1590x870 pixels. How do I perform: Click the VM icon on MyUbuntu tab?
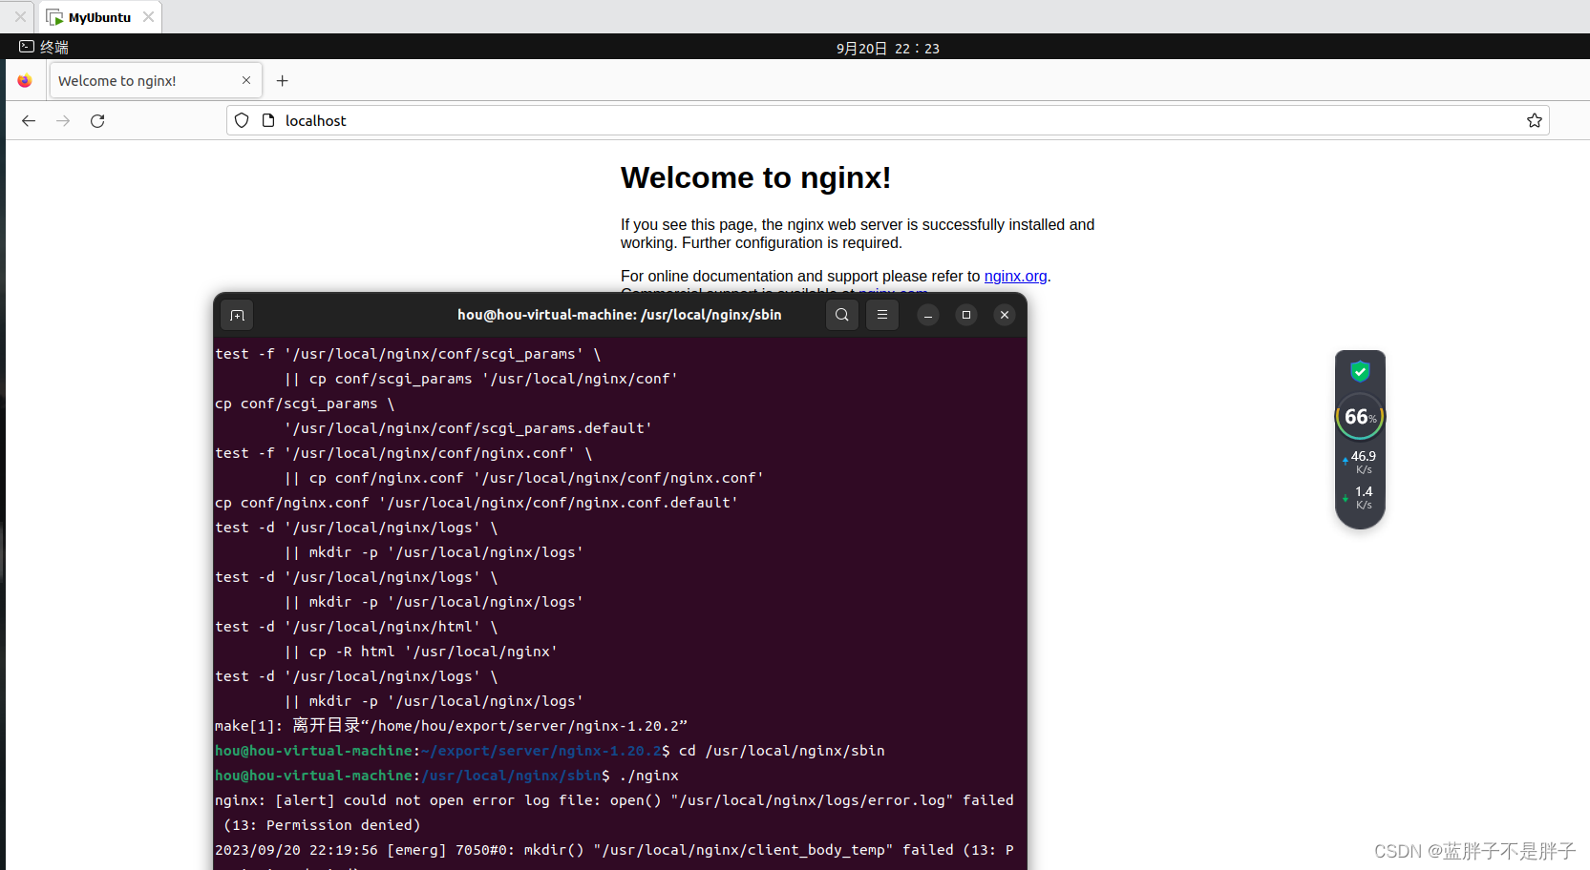pos(54,17)
